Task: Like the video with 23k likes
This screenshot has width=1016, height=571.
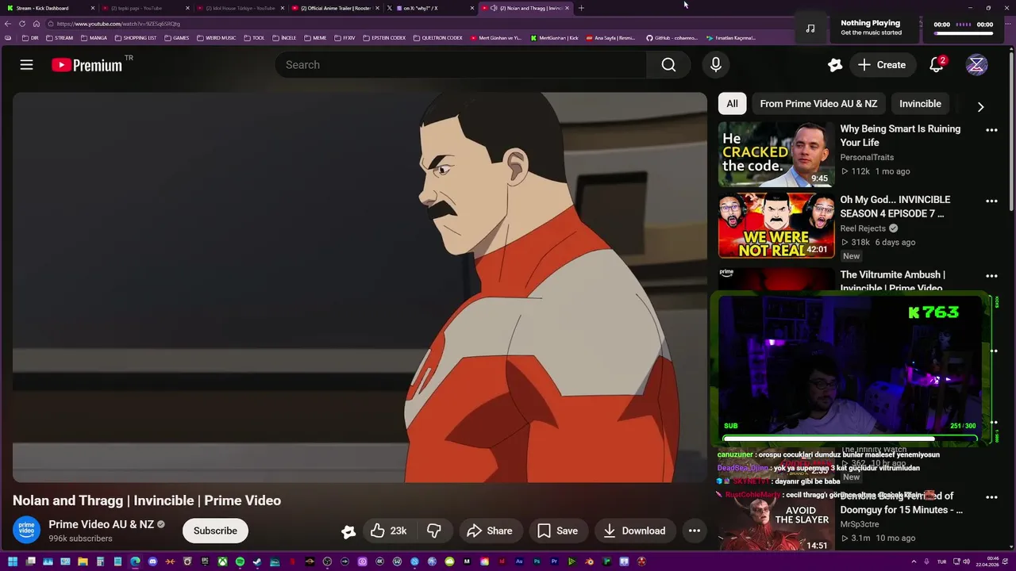Action: [388, 531]
